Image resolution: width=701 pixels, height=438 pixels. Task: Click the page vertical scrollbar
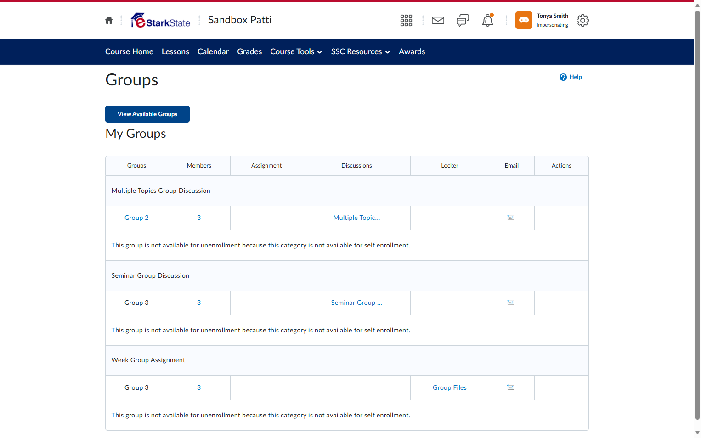697,215
